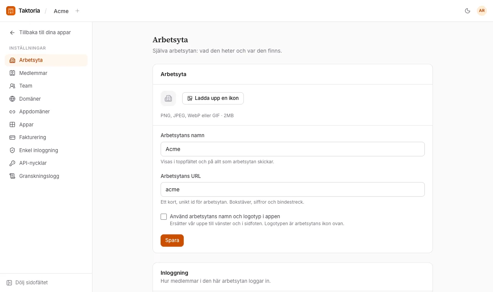Open API-nycklar in the sidebar
This screenshot has width=493, height=292.
point(46,163)
